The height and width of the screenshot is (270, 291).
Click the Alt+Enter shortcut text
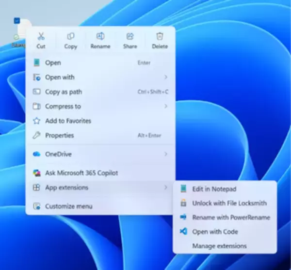click(x=149, y=135)
